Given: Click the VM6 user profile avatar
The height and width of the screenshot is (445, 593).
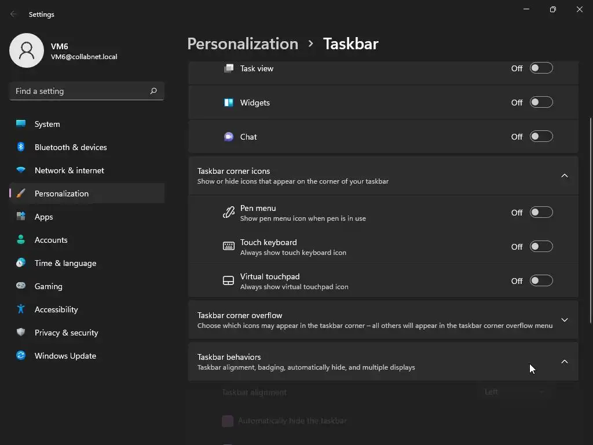Looking at the screenshot, I should 27,50.
